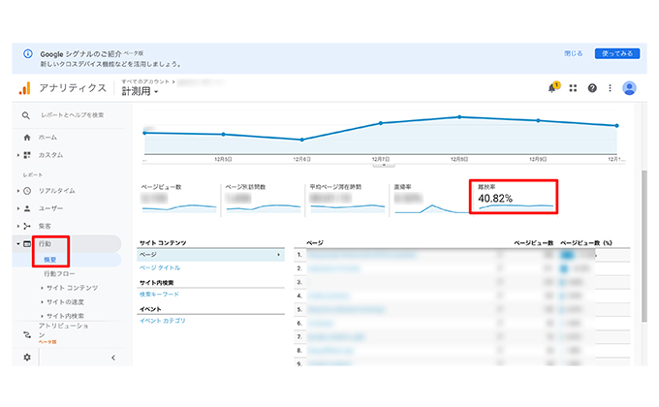
Task: Click the ユーザー person icon
Action: pyautogui.click(x=27, y=208)
